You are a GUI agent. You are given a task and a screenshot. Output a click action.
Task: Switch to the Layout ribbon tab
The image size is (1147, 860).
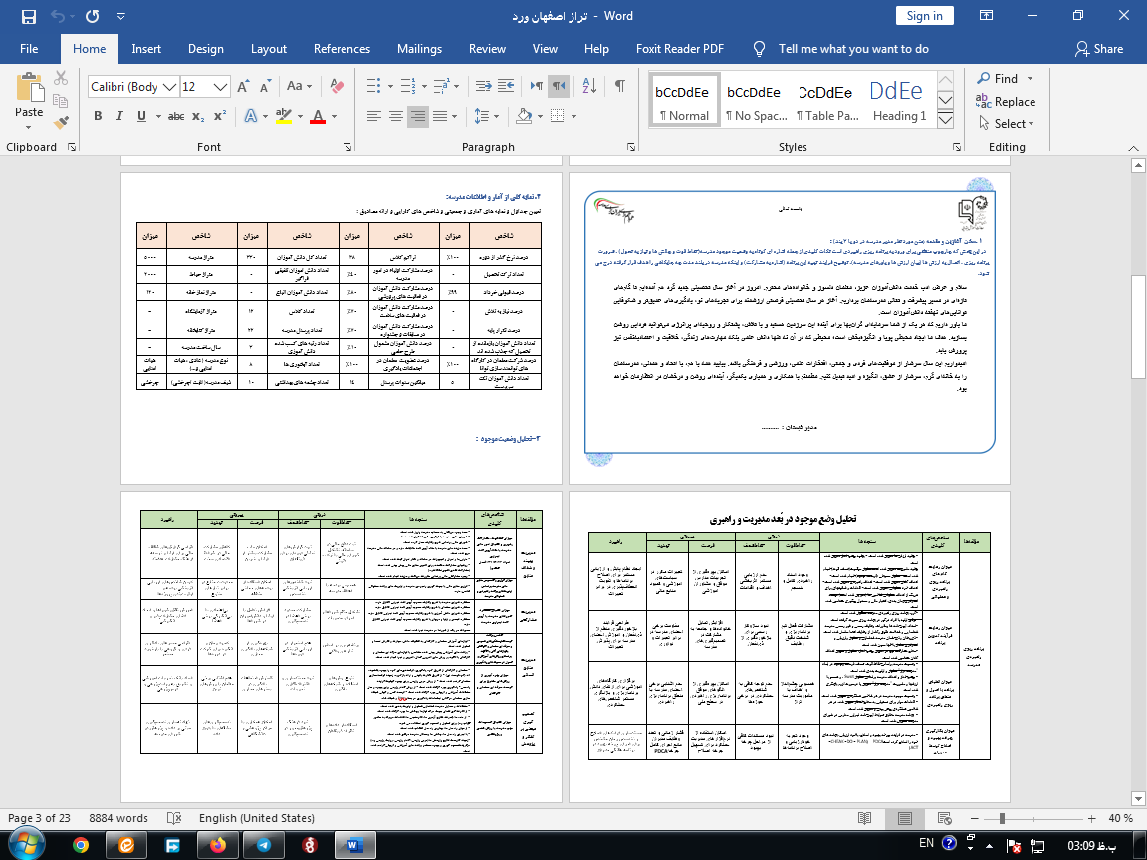coord(269,49)
